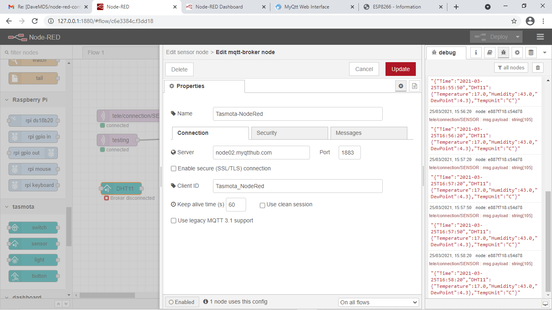552x310 pixels.
Task: Click the Update button
Action: point(400,69)
